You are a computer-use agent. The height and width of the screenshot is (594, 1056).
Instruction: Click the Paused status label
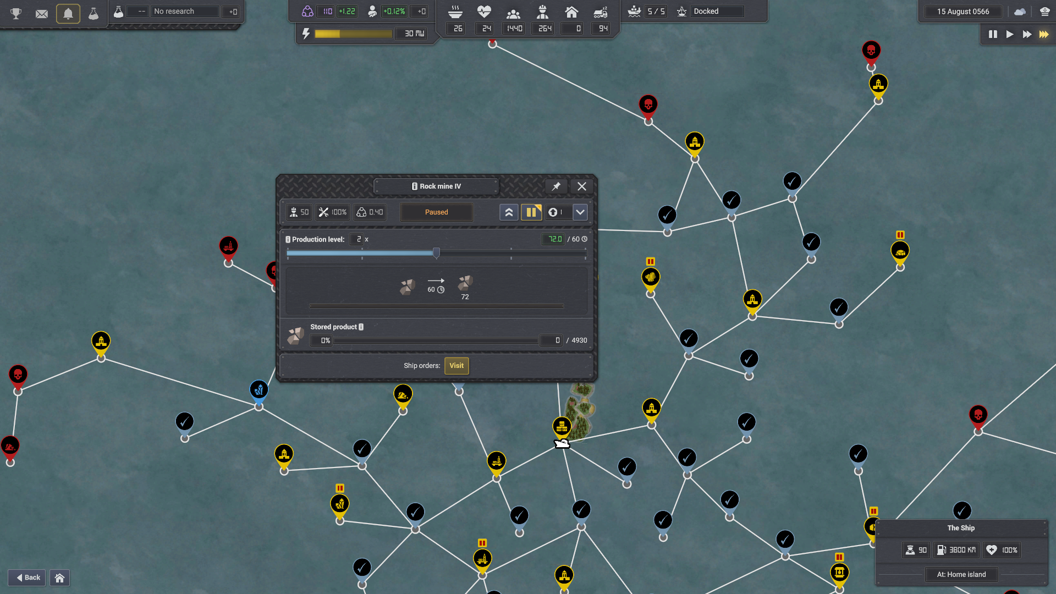436,212
